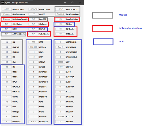The image size is (167, 126).
Task: Click the ProcODT N/A field
Action: (33, 19)
